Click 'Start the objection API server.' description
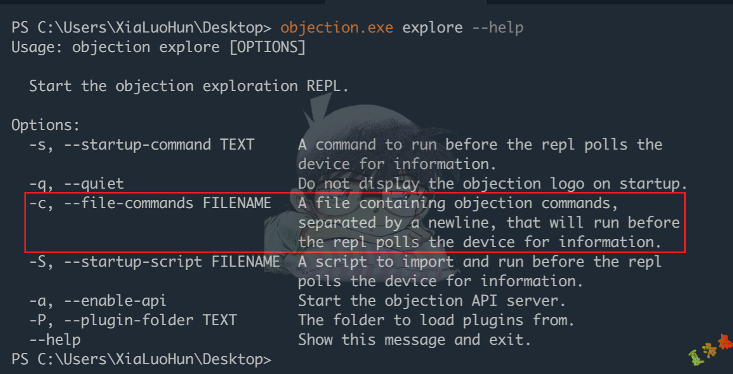 pos(432,301)
